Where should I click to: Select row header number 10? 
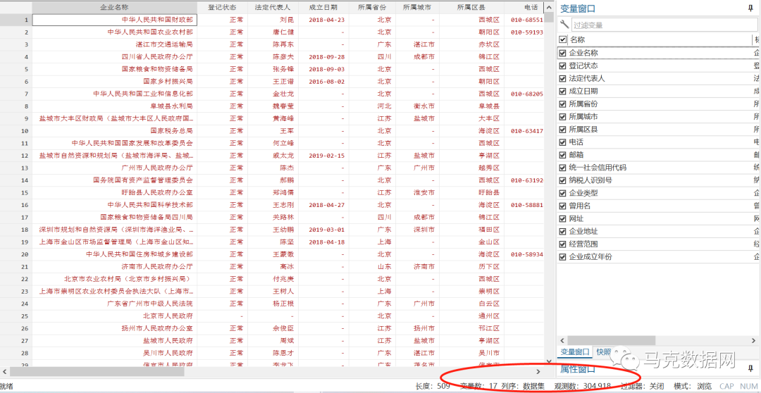[16, 130]
